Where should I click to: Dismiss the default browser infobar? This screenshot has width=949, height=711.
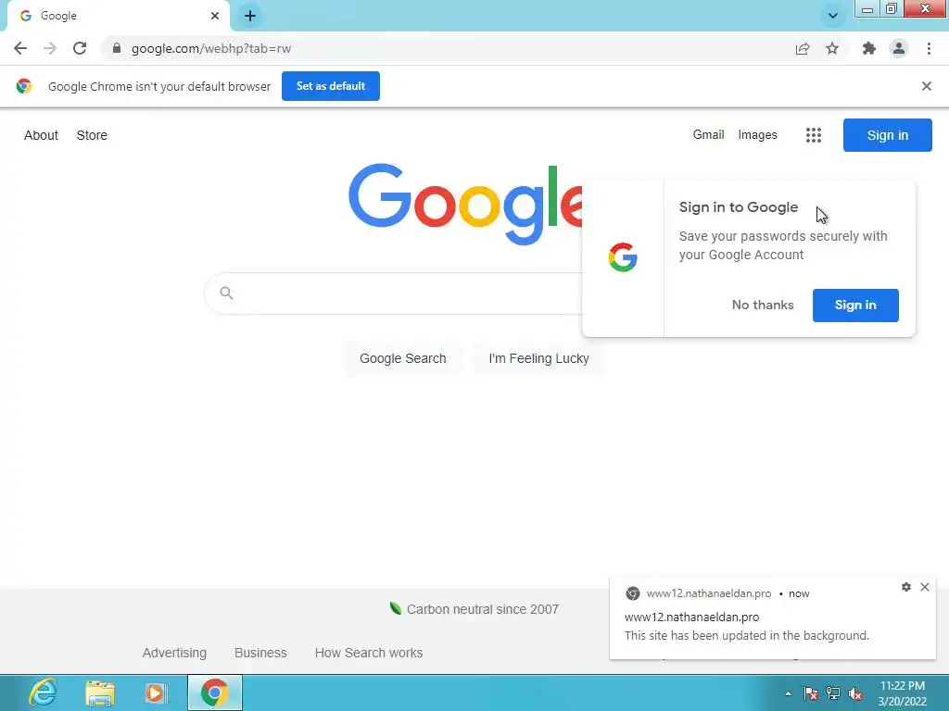(926, 86)
